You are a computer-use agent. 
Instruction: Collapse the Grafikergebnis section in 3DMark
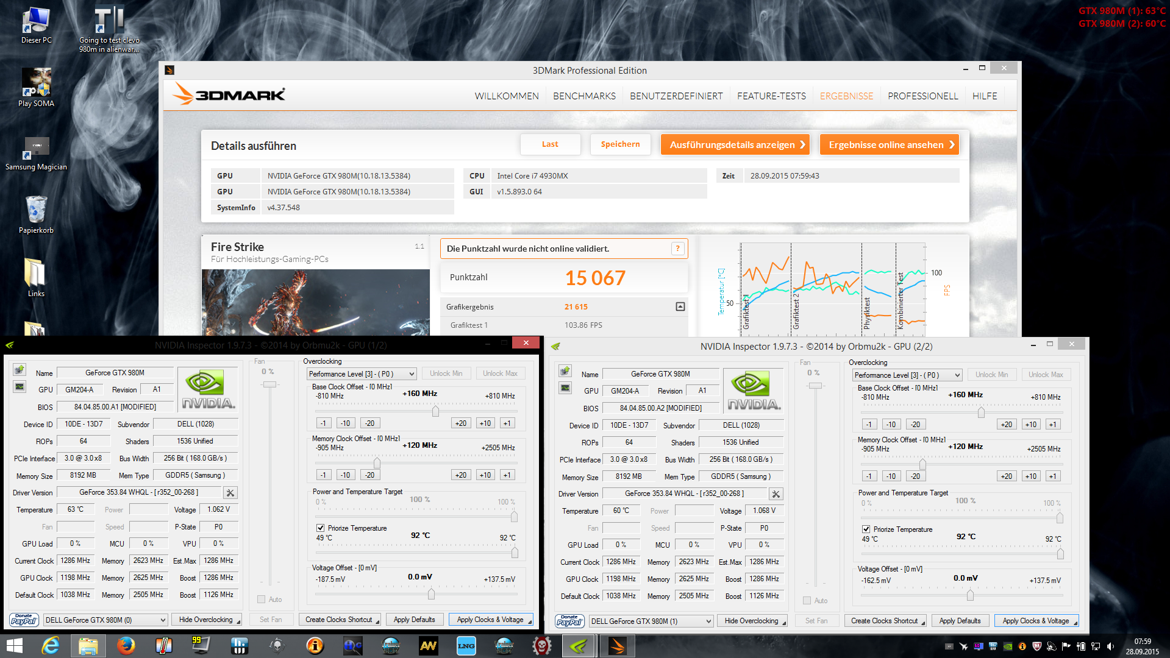(x=680, y=306)
